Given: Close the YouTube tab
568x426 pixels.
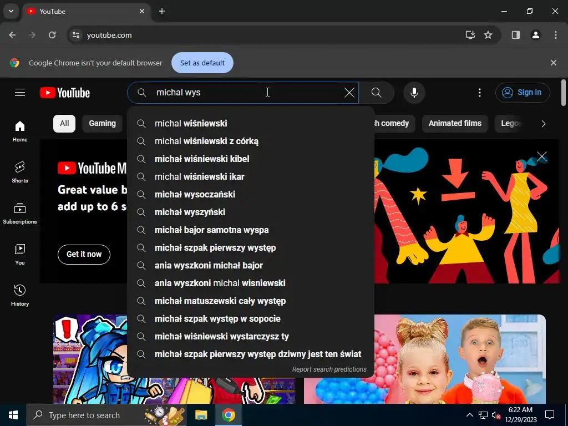Looking at the screenshot, I should point(142,11).
